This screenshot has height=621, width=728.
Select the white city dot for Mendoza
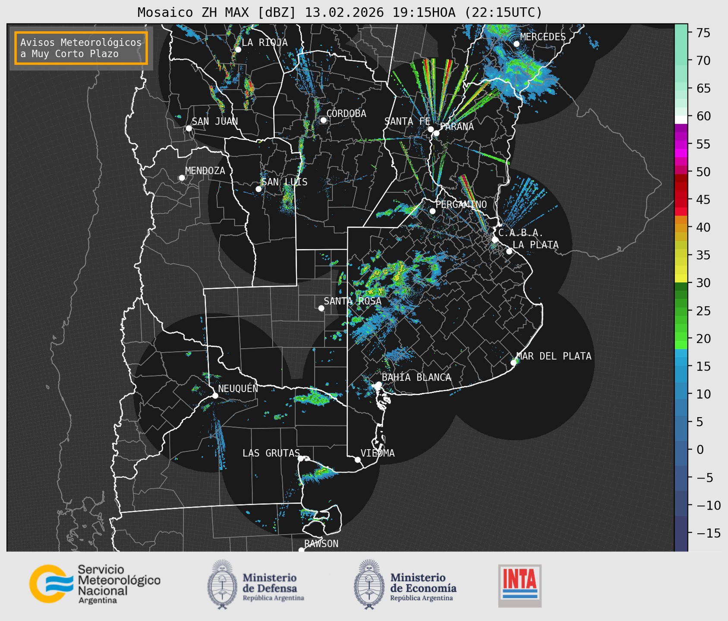pyautogui.click(x=182, y=178)
